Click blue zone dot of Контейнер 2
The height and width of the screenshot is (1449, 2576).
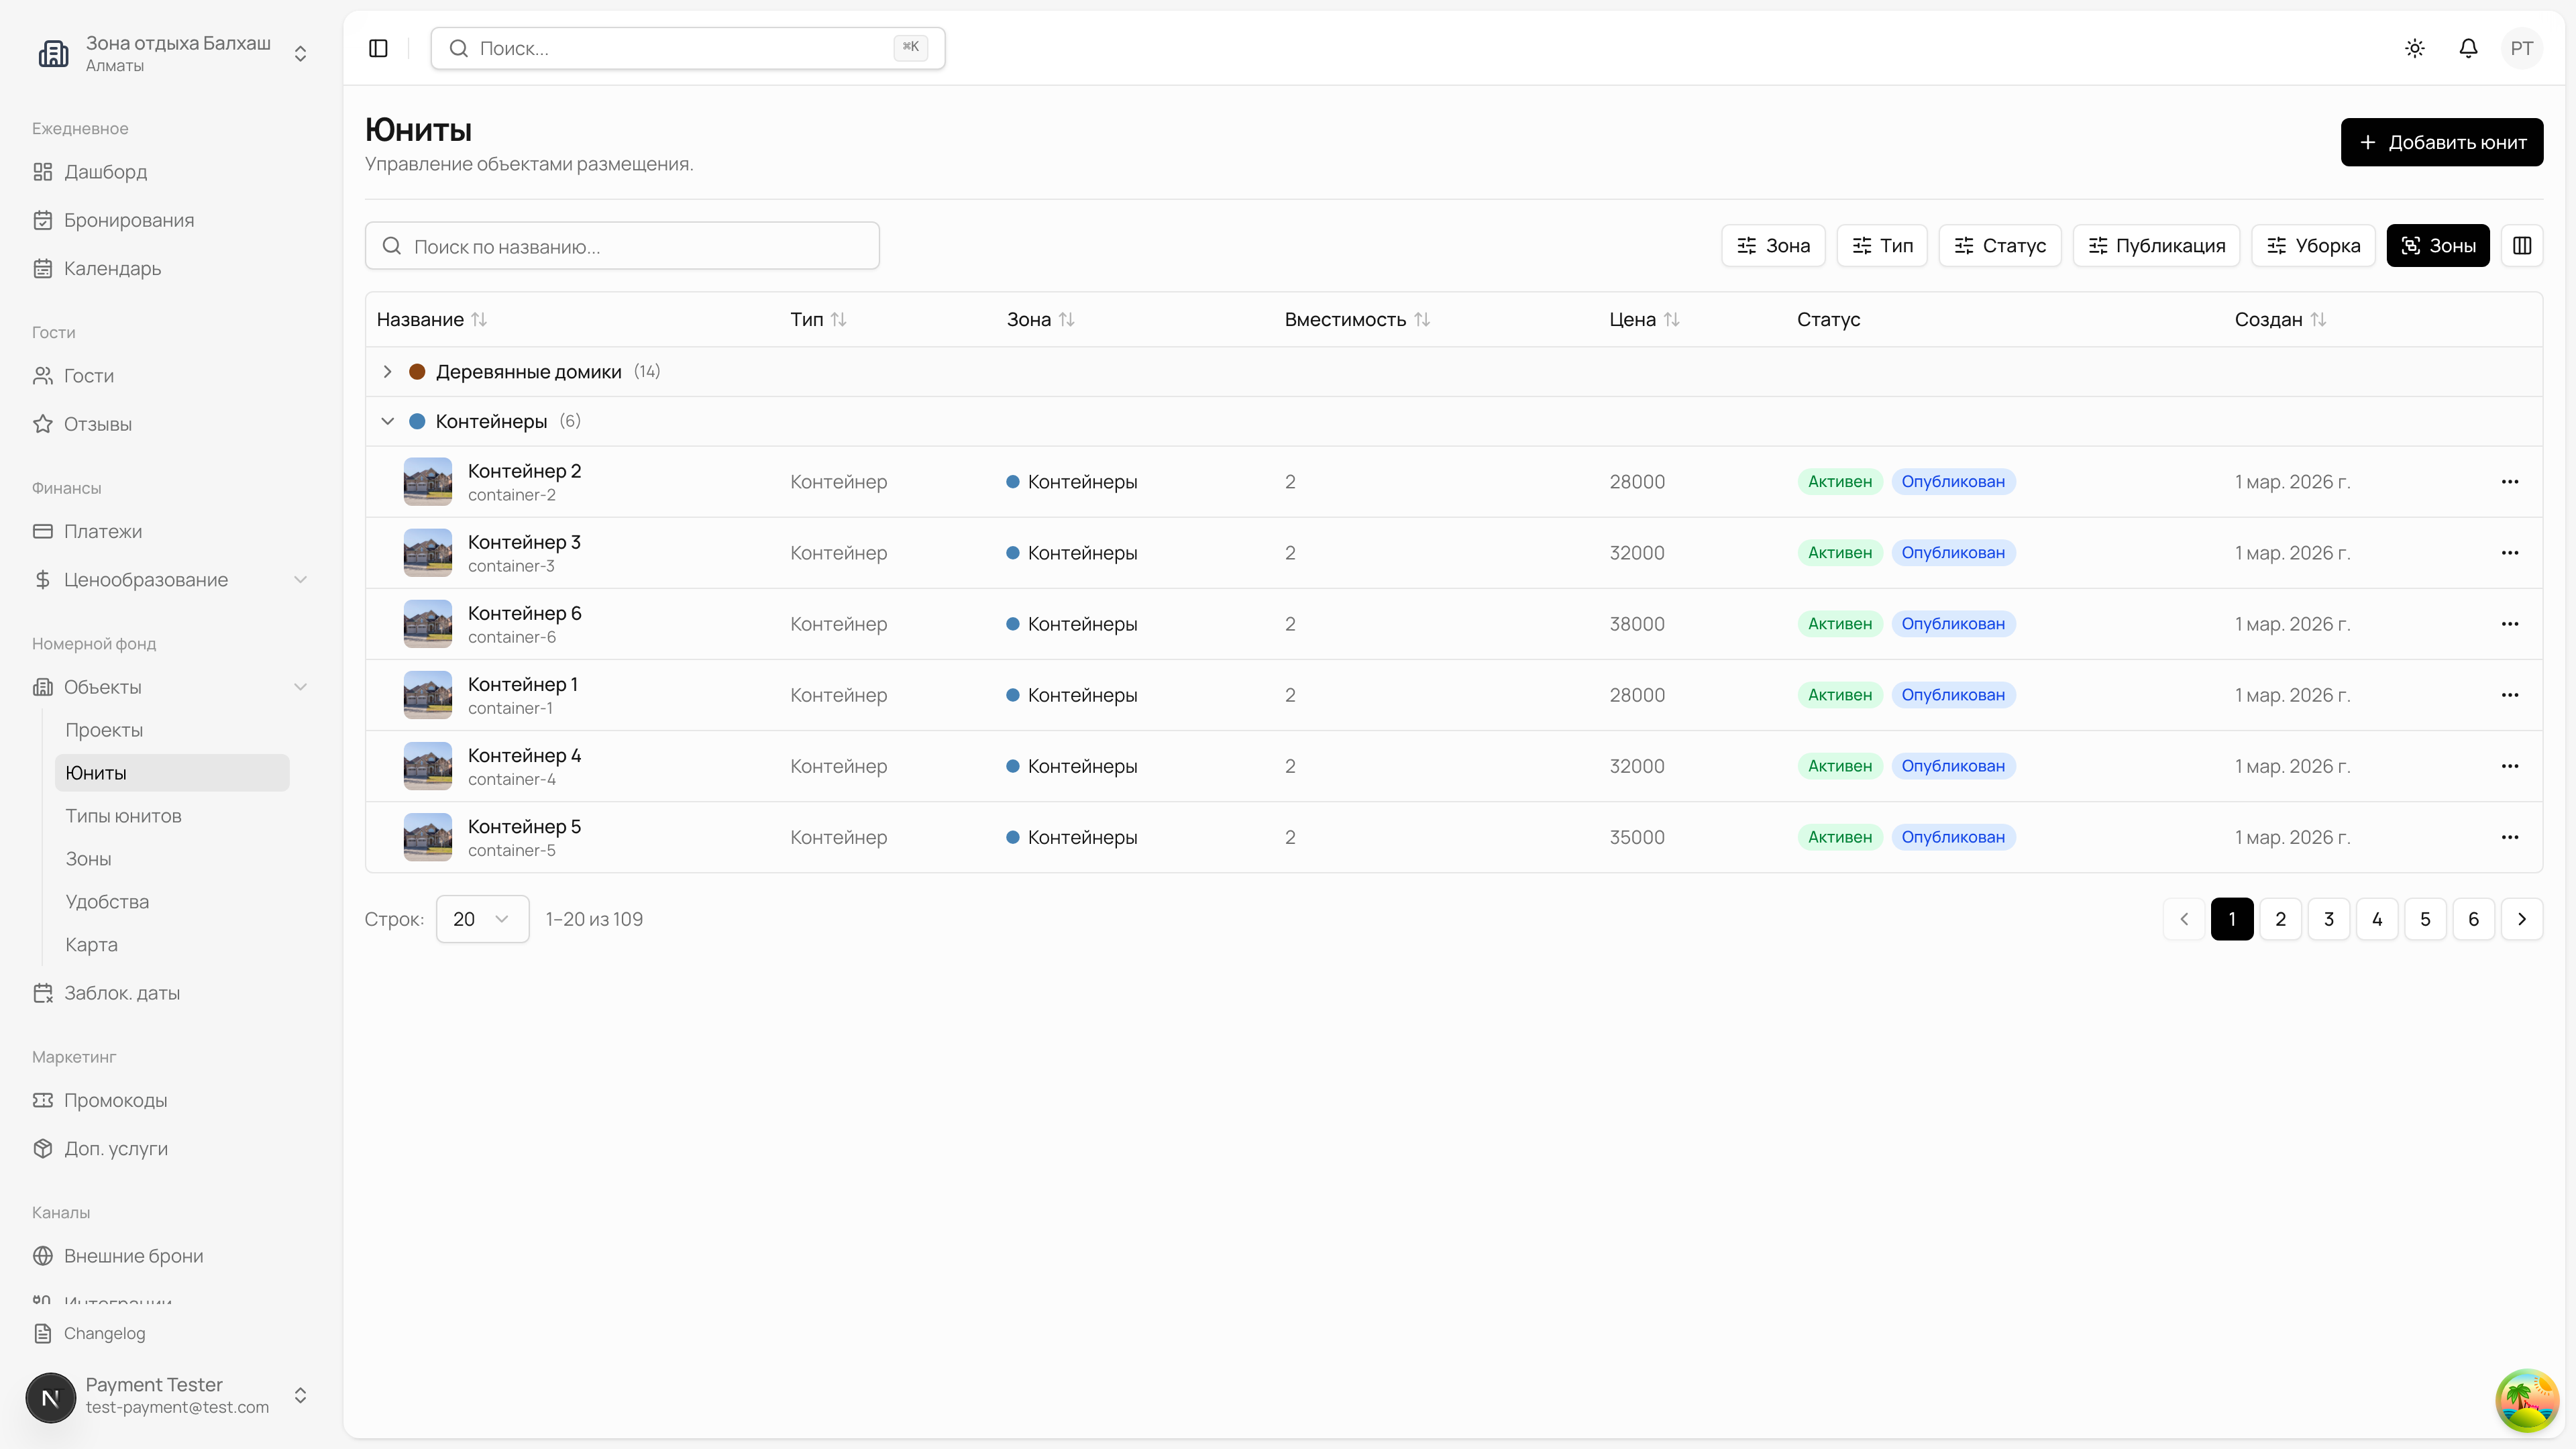(x=1012, y=482)
